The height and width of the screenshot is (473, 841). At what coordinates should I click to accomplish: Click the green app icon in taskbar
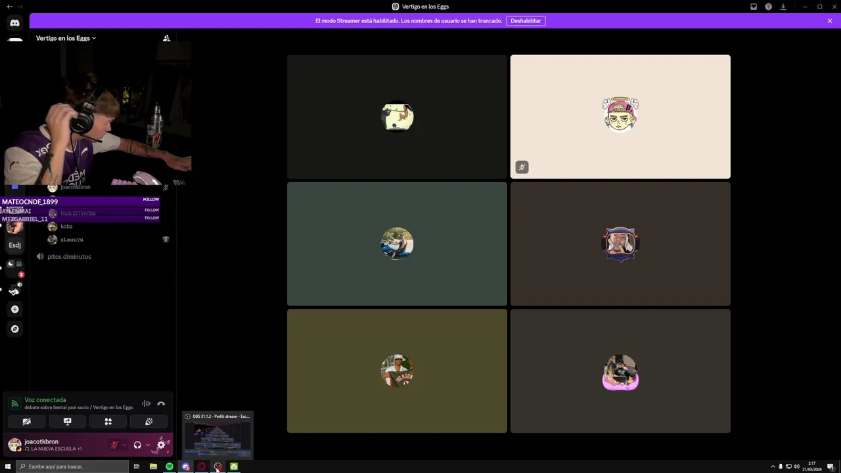pyautogui.click(x=234, y=466)
